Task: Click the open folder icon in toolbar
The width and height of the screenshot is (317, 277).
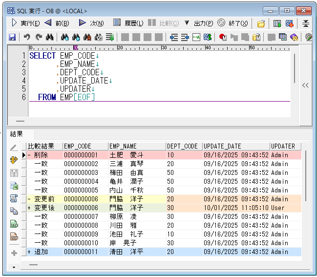Action: (261, 23)
